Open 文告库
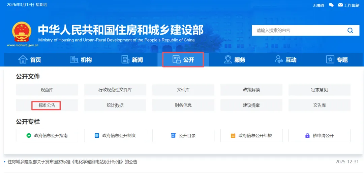The width and height of the screenshot is (364, 174). coord(320,105)
